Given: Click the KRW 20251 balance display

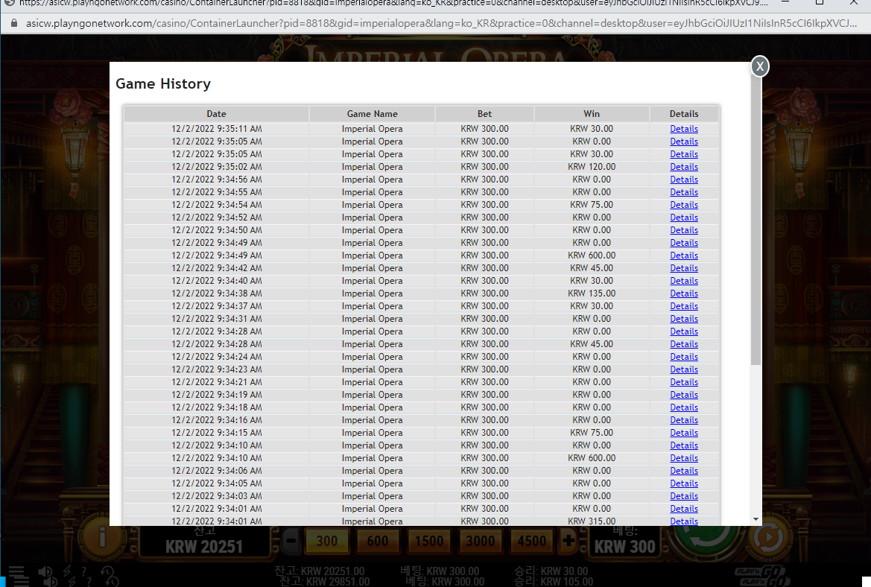Looking at the screenshot, I should pyautogui.click(x=204, y=547).
